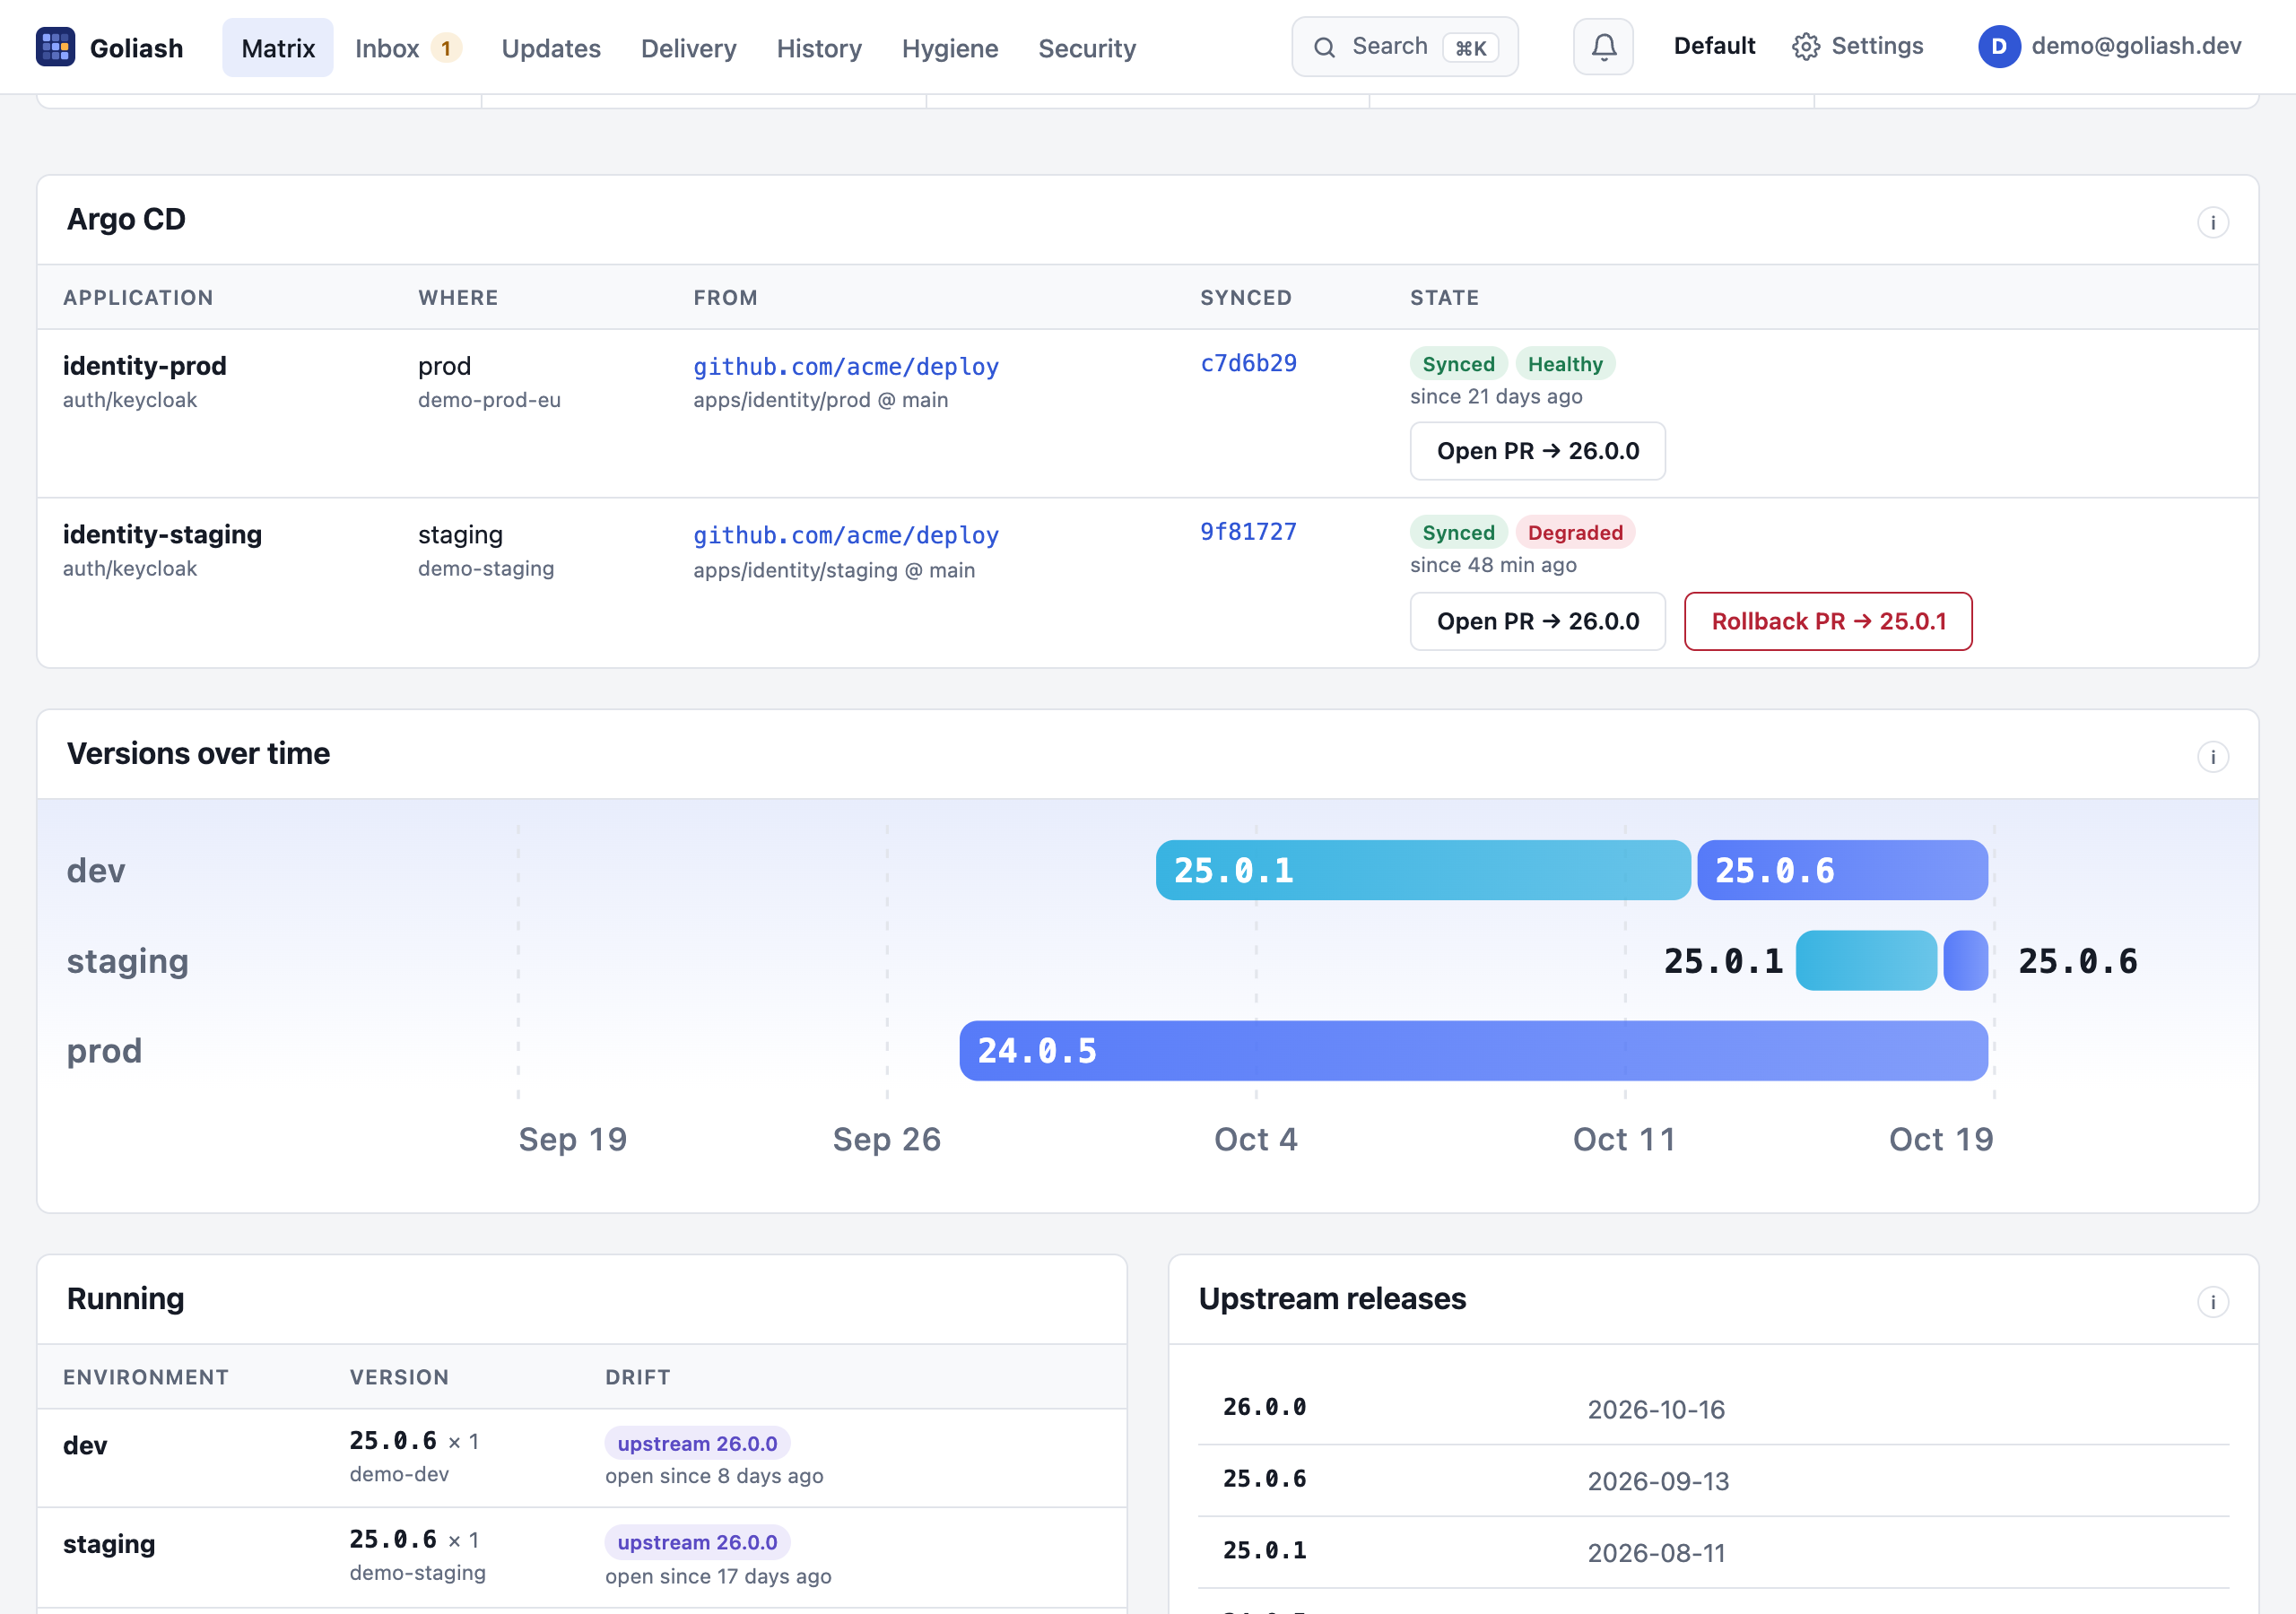Image resolution: width=2296 pixels, height=1614 pixels.
Task: Open the History tab
Action: tap(819, 48)
